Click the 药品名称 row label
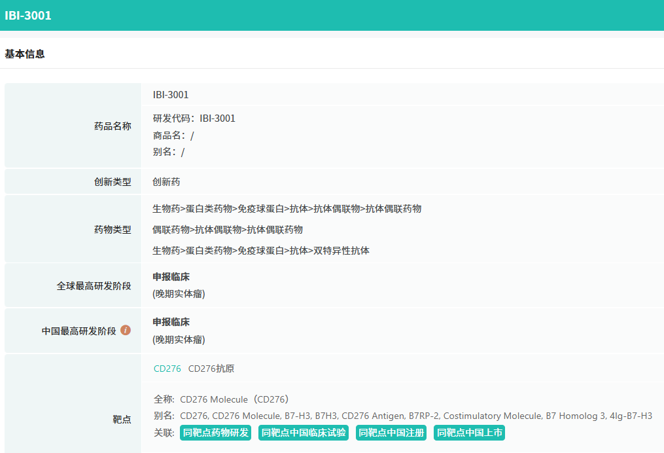The width and height of the screenshot is (664, 453). [113, 126]
